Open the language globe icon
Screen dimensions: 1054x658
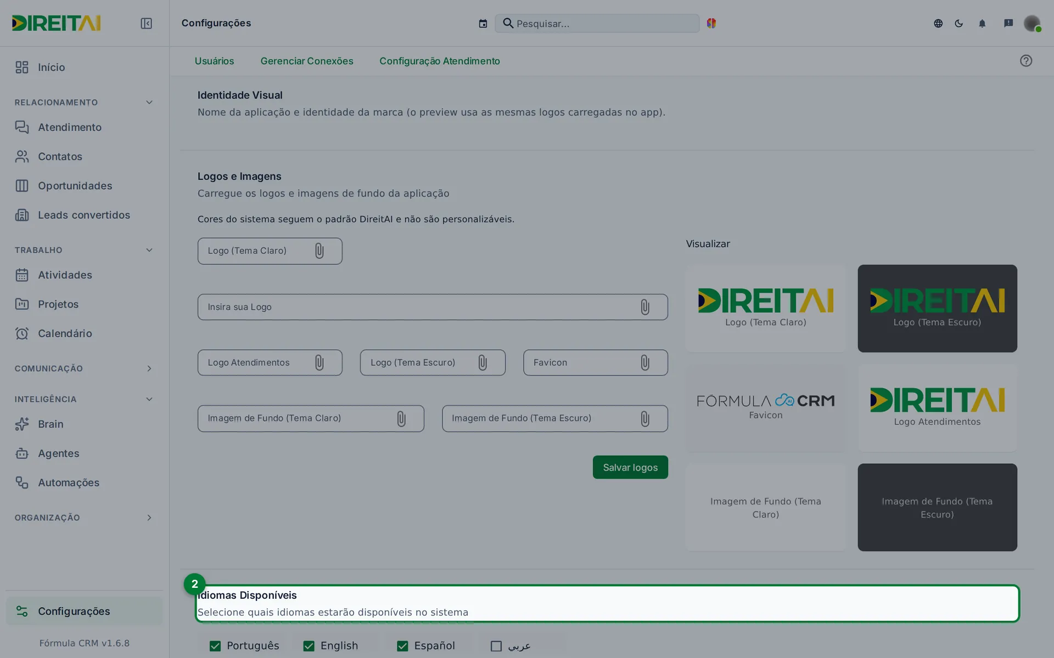point(938,23)
